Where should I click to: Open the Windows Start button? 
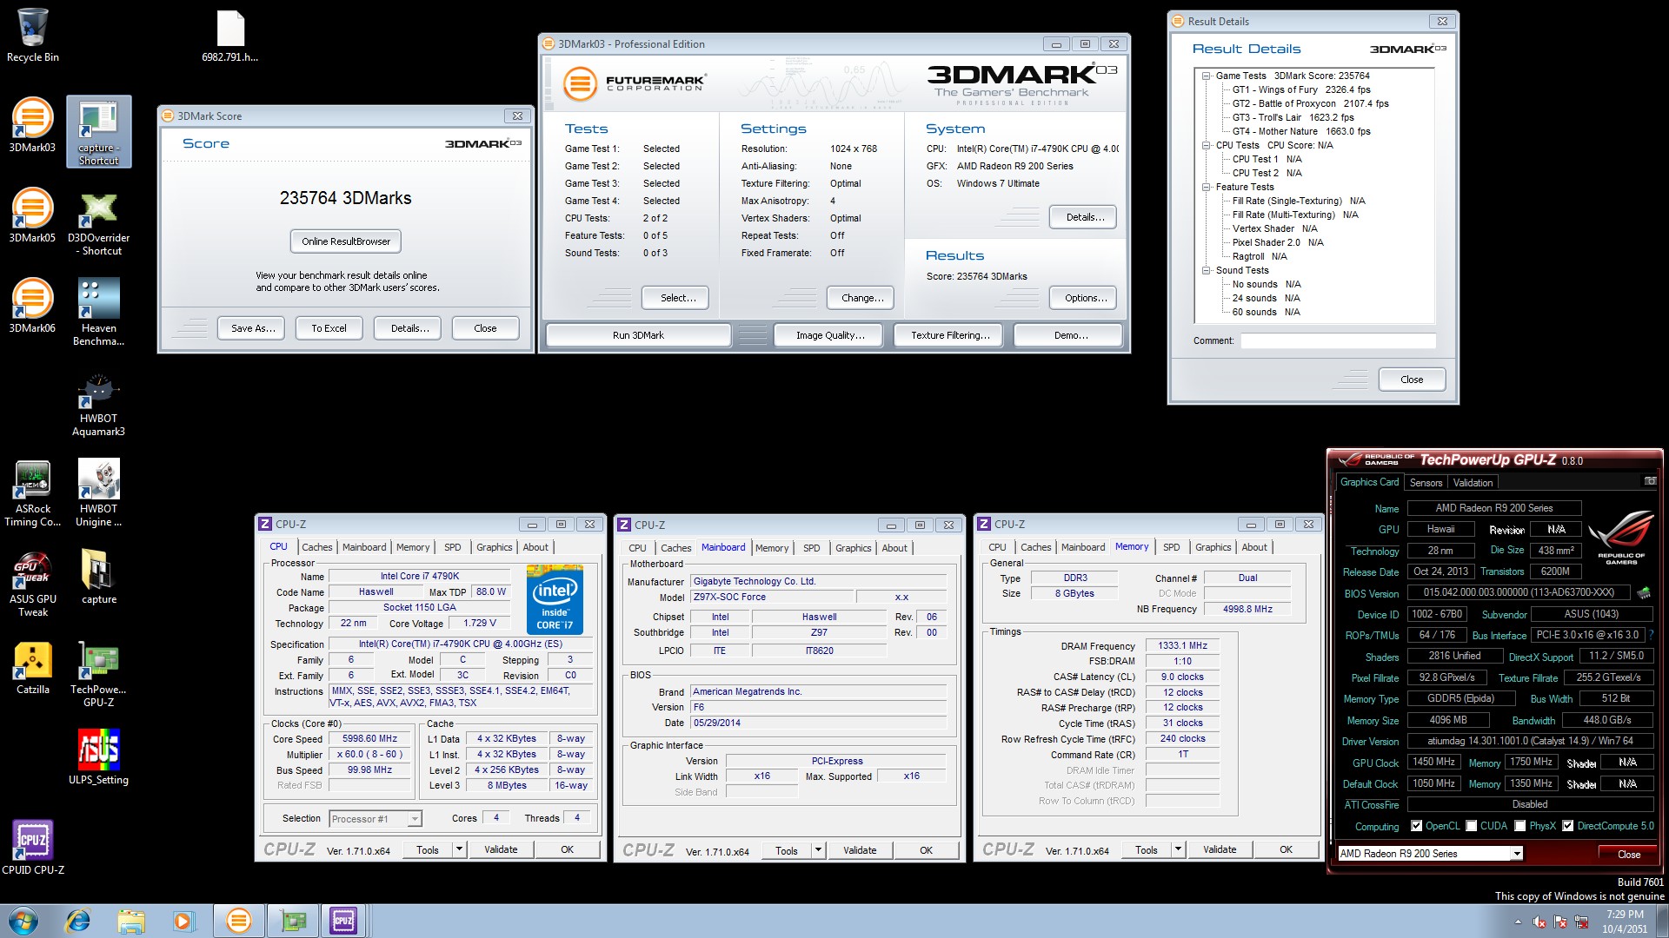pos(23,921)
